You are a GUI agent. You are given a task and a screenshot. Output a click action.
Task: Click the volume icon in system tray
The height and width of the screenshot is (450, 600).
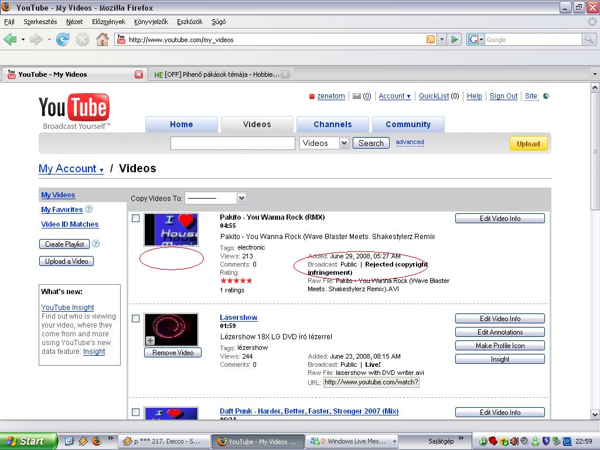pos(514,441)
